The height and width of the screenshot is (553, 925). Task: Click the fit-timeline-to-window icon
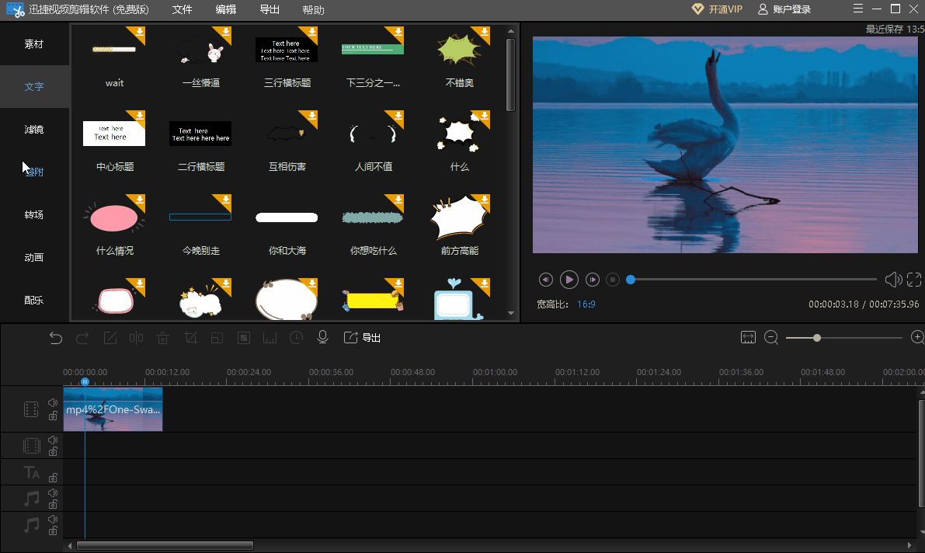tap(748, 337)
